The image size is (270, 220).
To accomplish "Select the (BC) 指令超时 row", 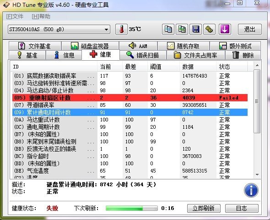I will coord(130,156).
